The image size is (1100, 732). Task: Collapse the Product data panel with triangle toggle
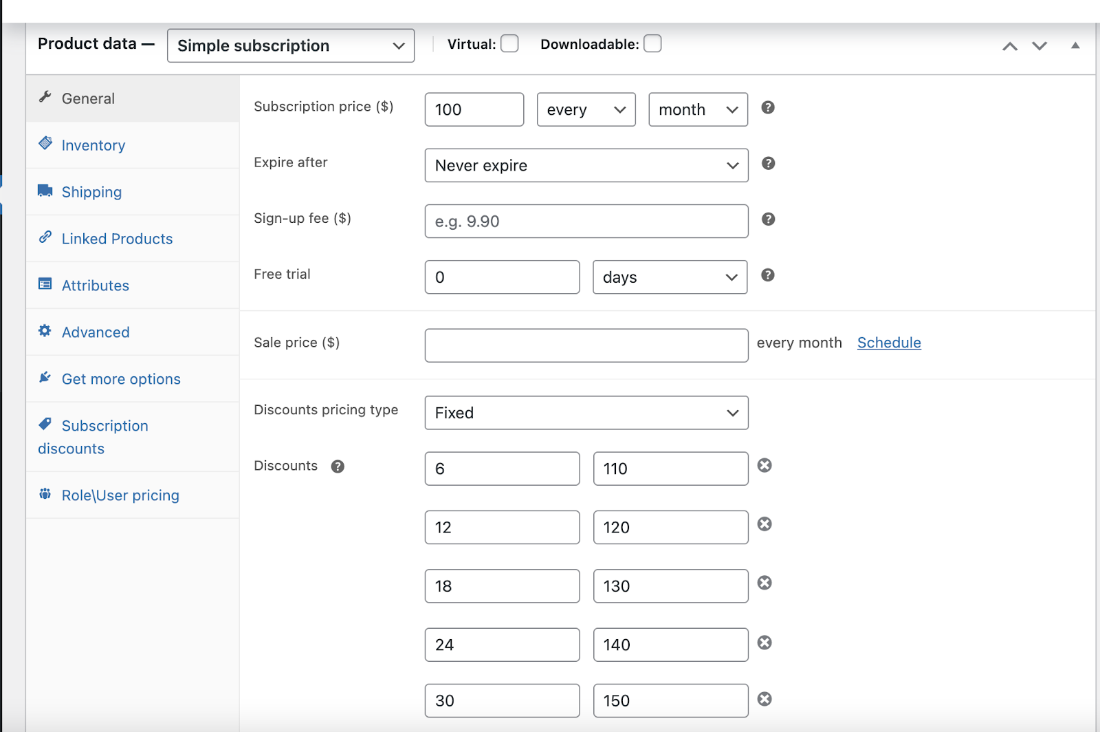pos(1075,45)
